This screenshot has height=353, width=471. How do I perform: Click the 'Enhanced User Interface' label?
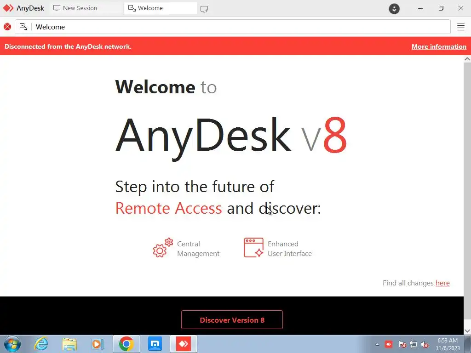click(x=290, y=249)
